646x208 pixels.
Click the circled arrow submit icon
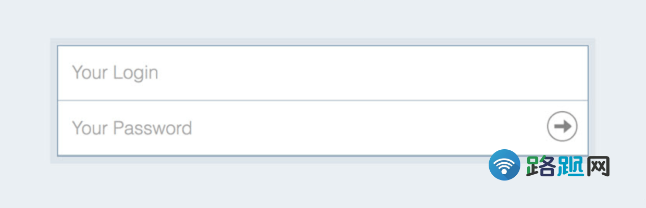(x=562, y=126)
